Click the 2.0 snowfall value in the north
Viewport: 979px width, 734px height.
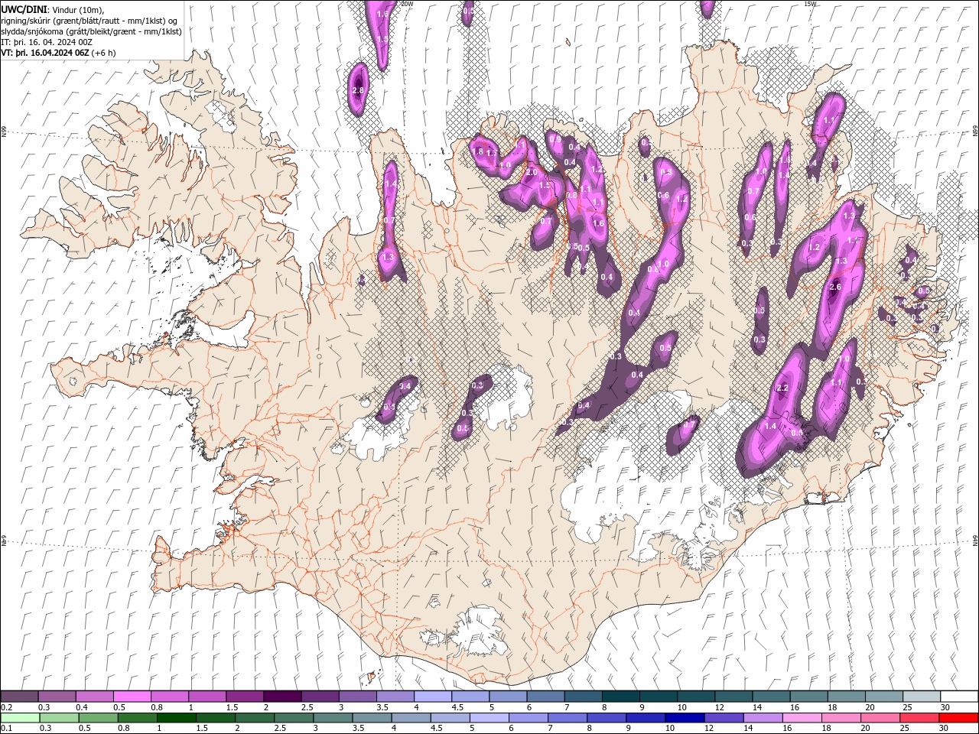tap(531, 173)
